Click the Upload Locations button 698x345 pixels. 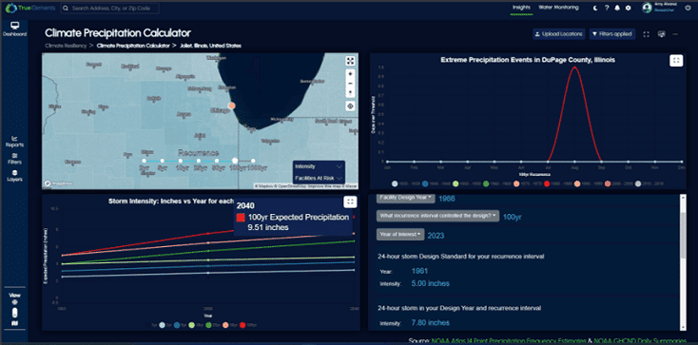point(559,34)
